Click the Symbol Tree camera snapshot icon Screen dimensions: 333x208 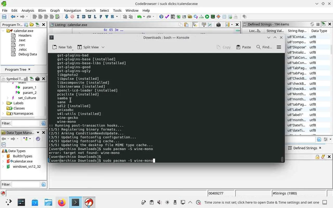pos(37,79)
